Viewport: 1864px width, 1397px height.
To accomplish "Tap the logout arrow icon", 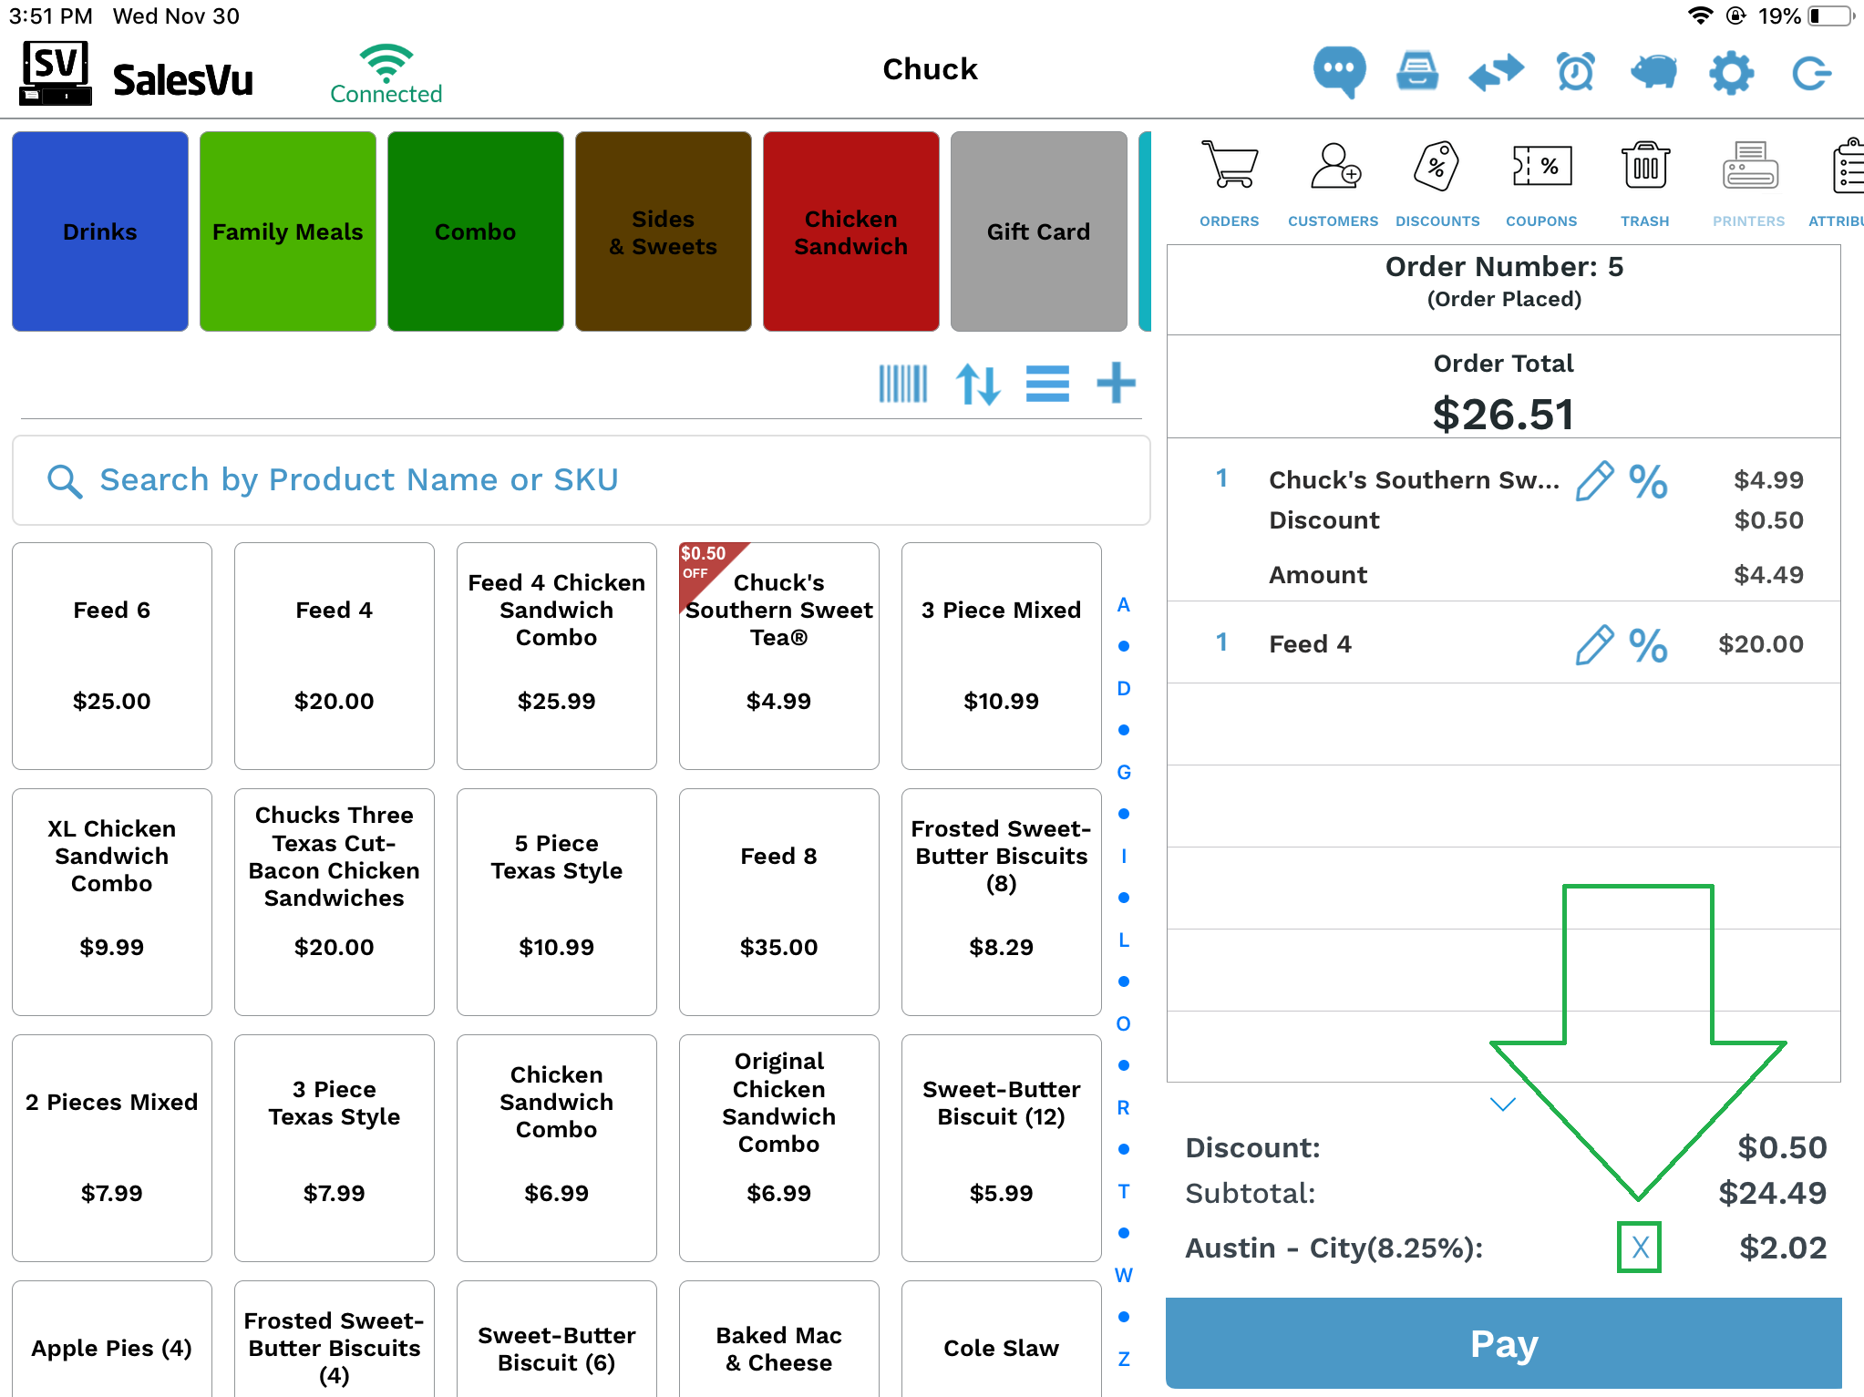I will pyautogui.click(x=1811, y=73).
